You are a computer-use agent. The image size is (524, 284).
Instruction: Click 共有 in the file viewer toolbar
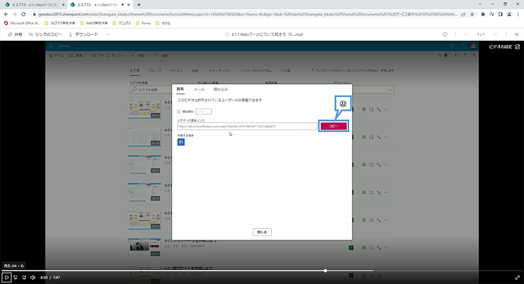[x=15, y=35]
